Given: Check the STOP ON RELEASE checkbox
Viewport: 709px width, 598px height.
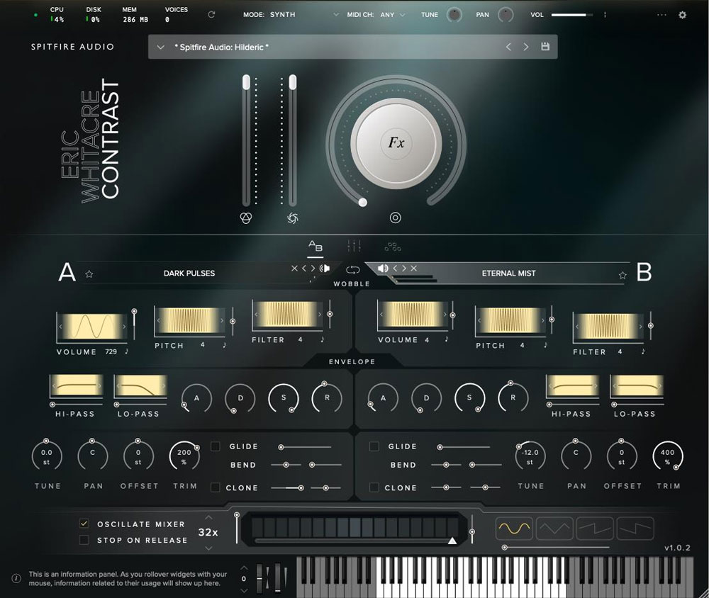Looking at the screenshot, I should pyautogui.click(x=84, y=540).
